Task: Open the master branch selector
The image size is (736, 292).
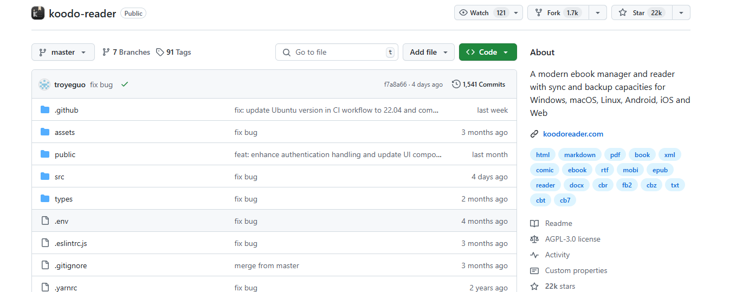Action: click(x=63, y=52)
